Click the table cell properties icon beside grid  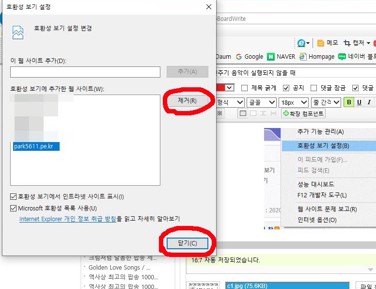253,113
